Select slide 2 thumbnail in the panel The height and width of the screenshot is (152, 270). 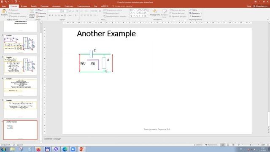20,44
